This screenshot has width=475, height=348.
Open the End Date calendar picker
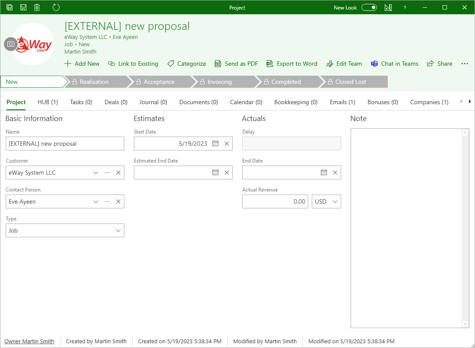tap(324, 172)
